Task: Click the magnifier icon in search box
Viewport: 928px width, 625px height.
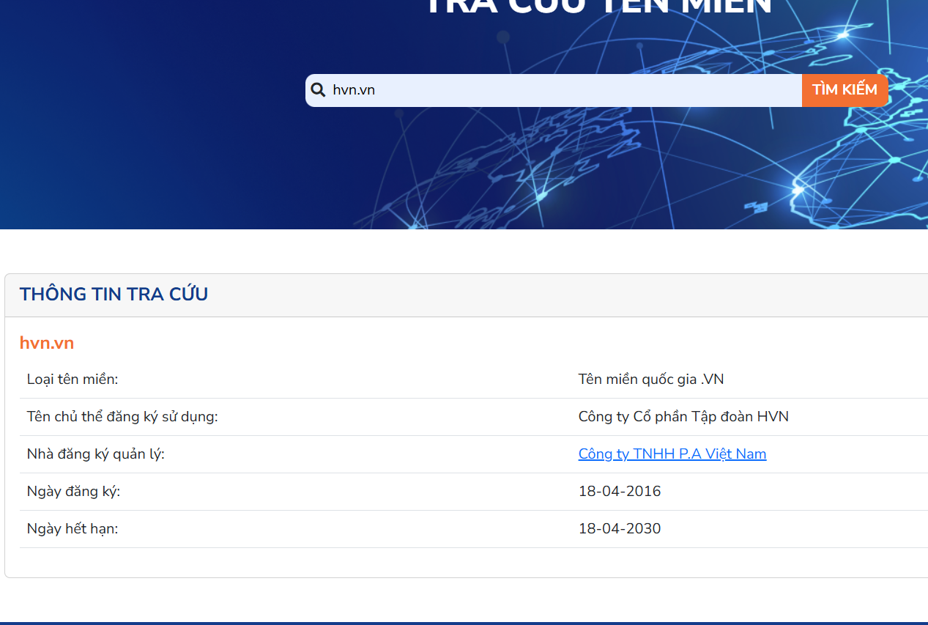Action: tap(318, 90)
